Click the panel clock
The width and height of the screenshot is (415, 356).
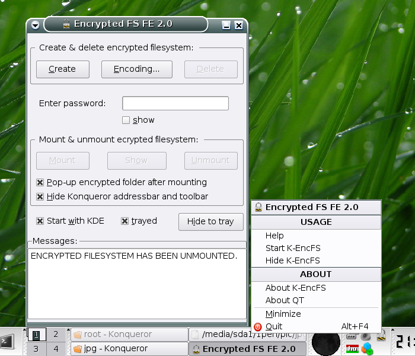pos(405,342)
